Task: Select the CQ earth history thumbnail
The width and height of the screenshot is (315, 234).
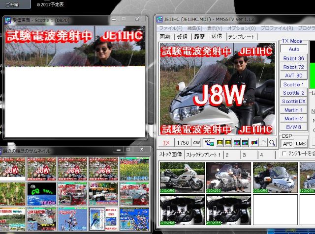Action: pyautogui.click(x=42, y=193)
